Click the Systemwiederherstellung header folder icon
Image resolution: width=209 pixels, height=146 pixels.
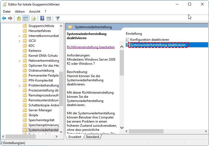(x=70, y=27)
